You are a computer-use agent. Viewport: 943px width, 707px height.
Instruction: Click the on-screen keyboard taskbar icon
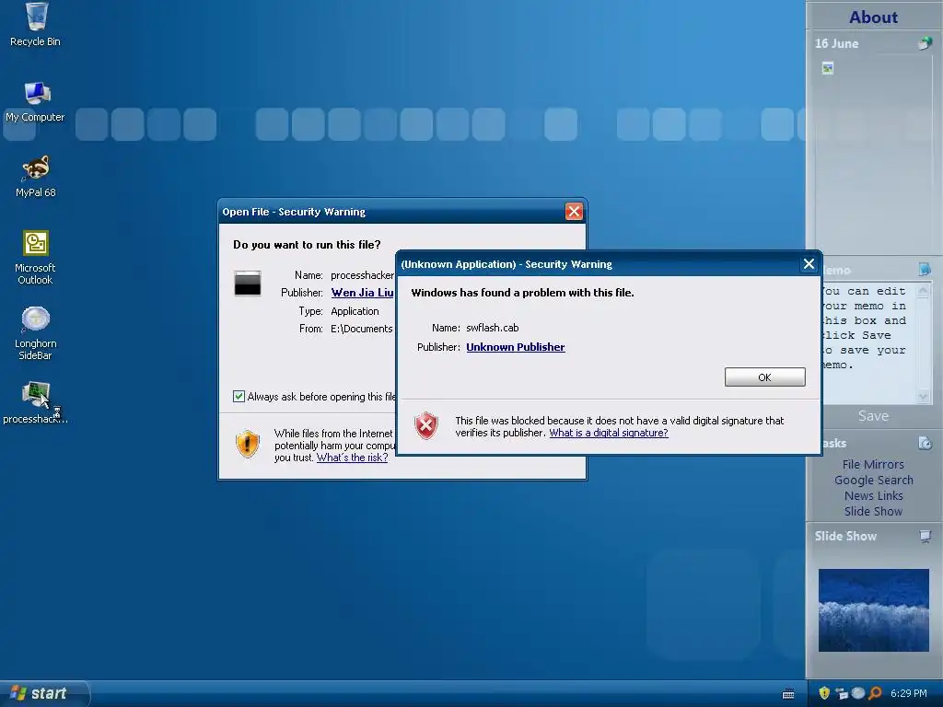click(788, 694)
